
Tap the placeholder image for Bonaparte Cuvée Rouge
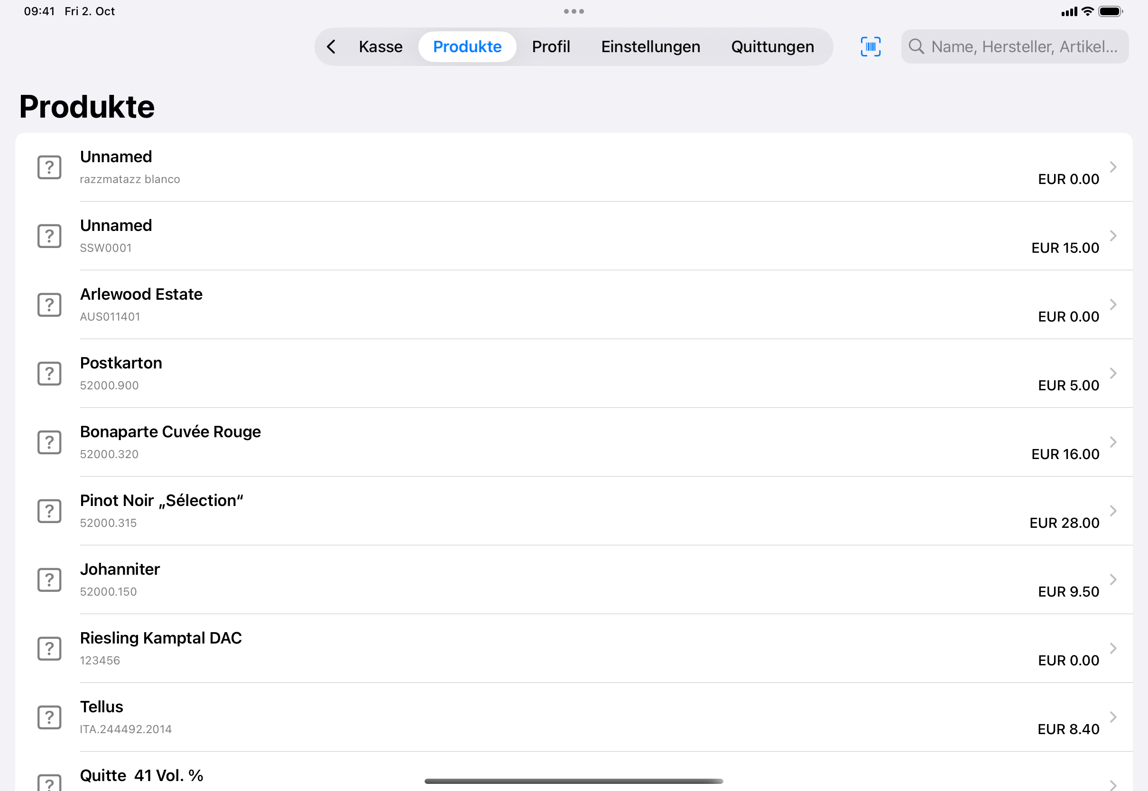coord(49,442)
